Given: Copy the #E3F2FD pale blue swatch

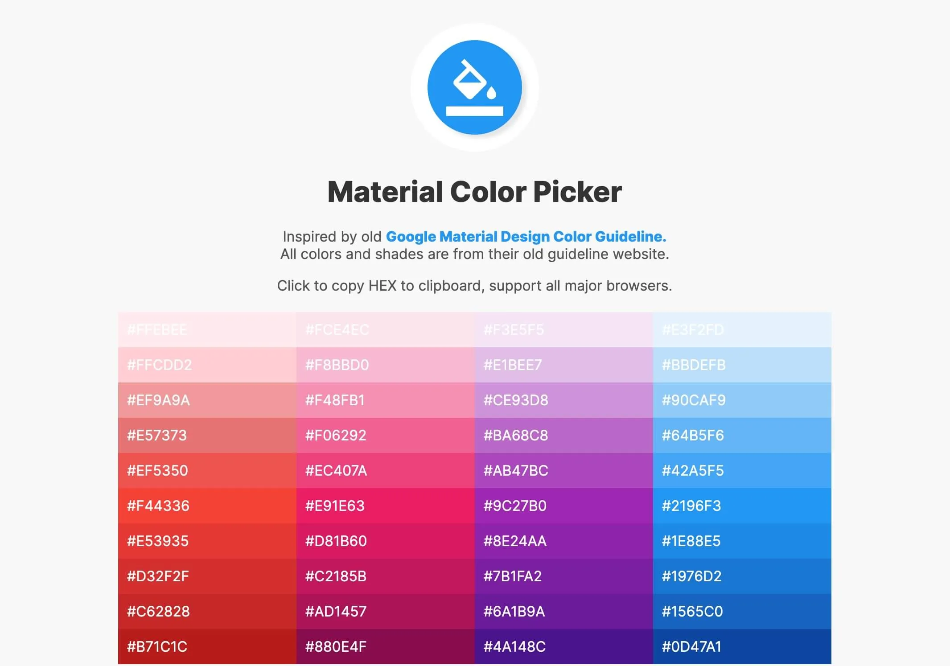Looking at the screenshot, I should click(743, 330).
